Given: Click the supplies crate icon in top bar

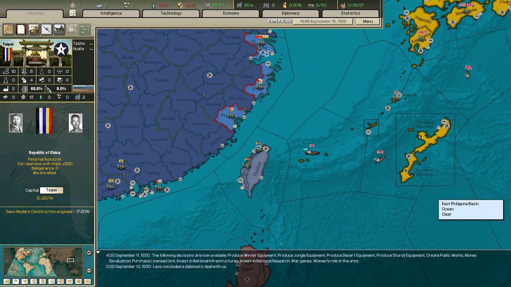Looking at the screenshot, I should pos(180,5).
